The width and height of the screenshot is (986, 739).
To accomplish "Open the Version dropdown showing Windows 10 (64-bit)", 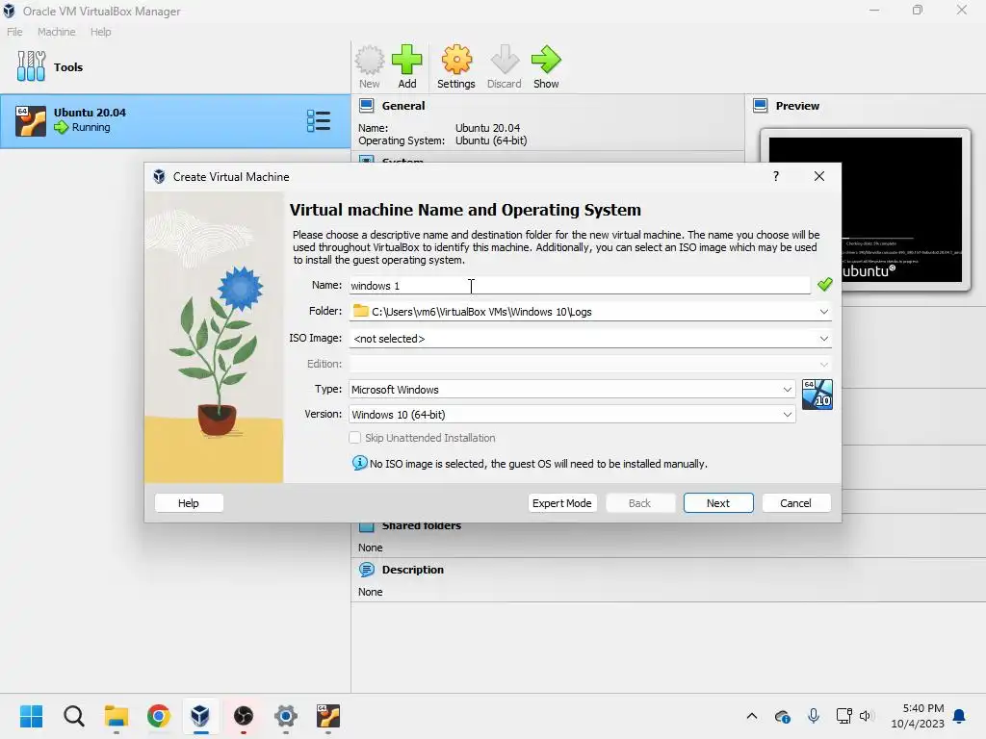I will pos(572,415).
